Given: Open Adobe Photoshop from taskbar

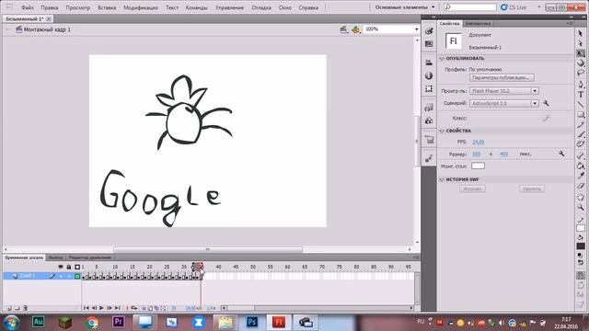Looking at the screenshot, I should click(x=252, y=322).
